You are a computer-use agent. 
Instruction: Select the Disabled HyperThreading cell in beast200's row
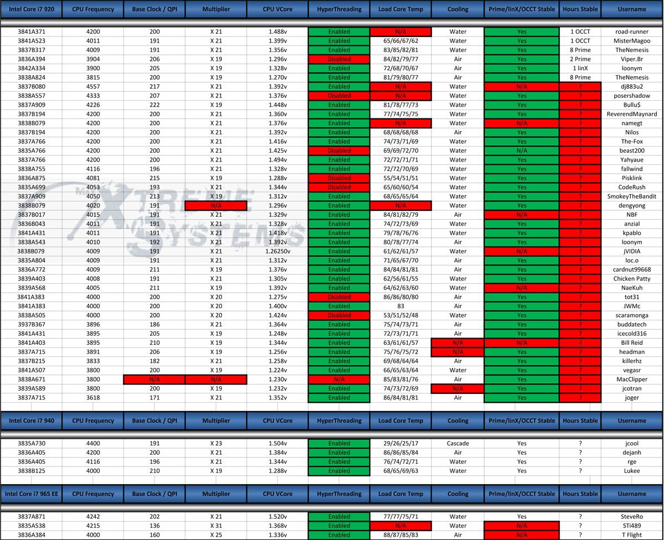[x=339, y=150]
